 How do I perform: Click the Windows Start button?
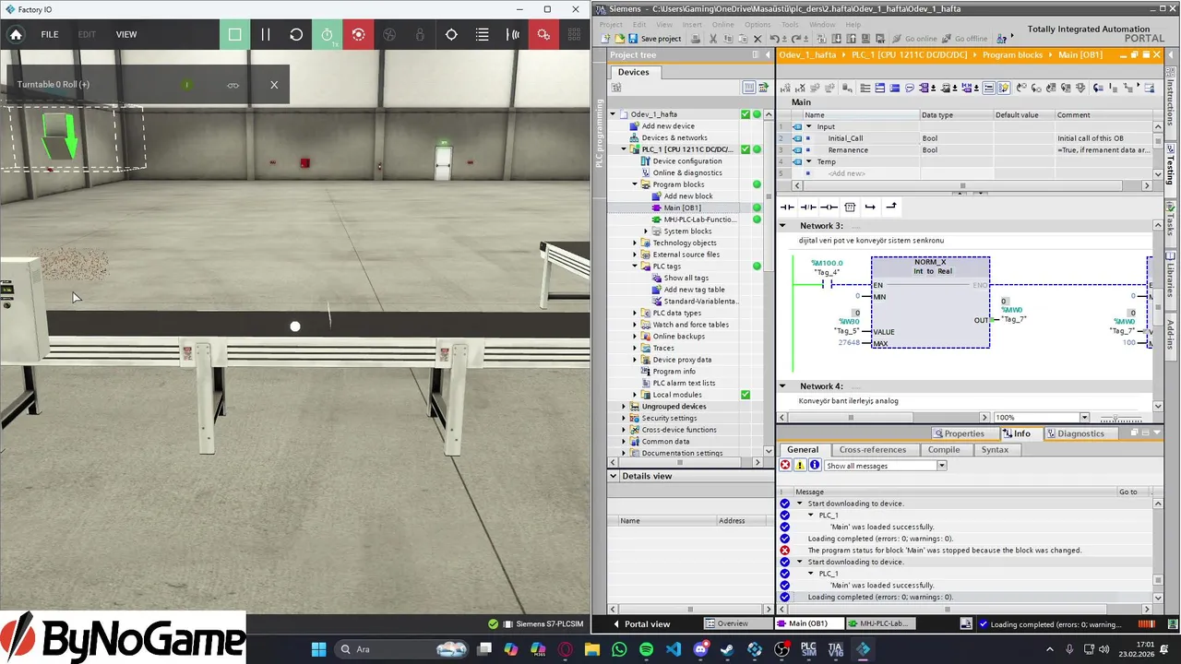319,649
